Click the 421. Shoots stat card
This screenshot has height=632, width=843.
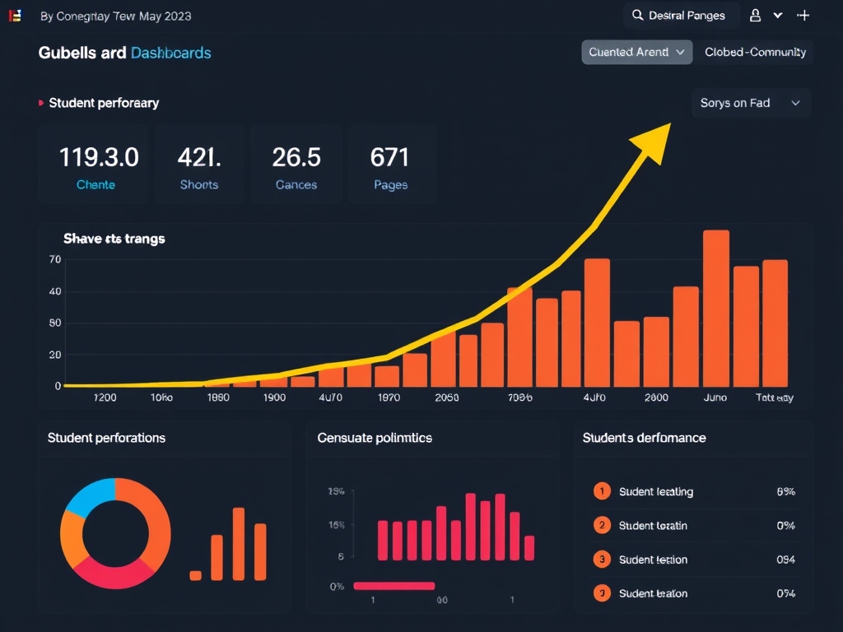pos(198,165)
